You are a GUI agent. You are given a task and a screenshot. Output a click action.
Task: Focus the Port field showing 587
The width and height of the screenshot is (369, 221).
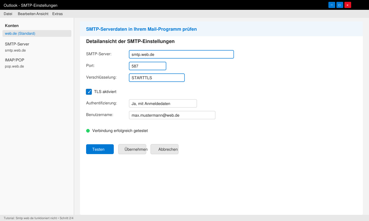pos(148,66)
